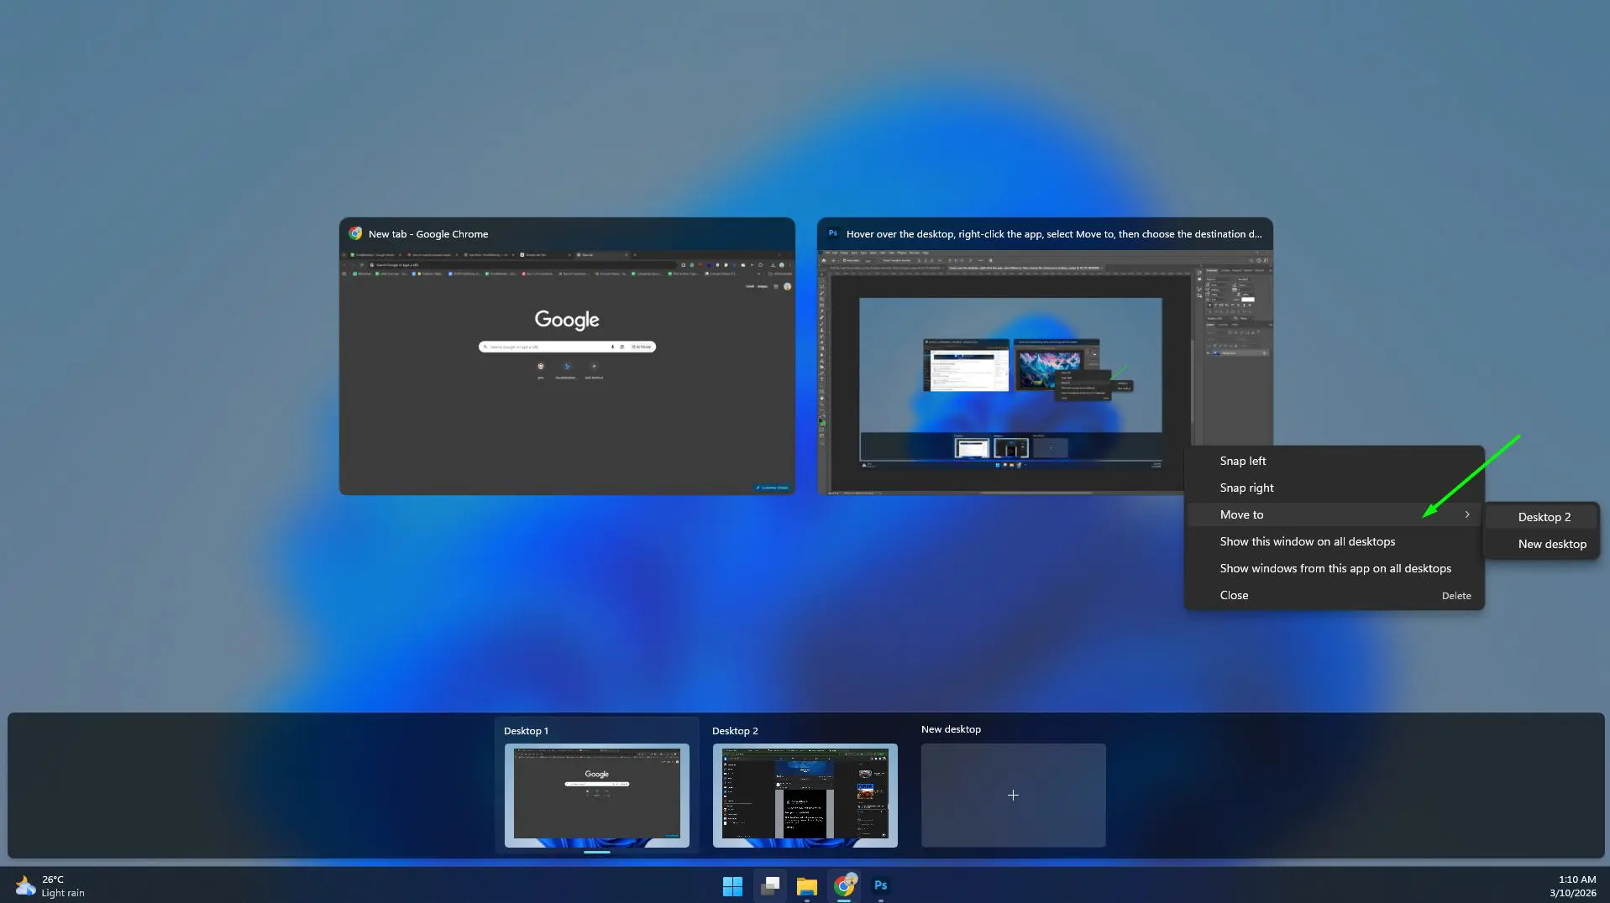Click the clock in the system tray
Viewport: 1610px width, 903px height.
point(1576,885)
